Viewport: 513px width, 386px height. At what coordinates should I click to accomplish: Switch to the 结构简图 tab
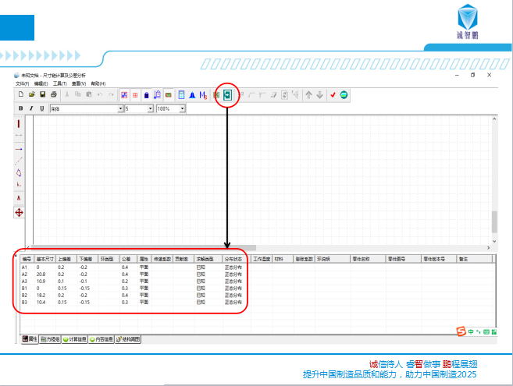point(128,339)
